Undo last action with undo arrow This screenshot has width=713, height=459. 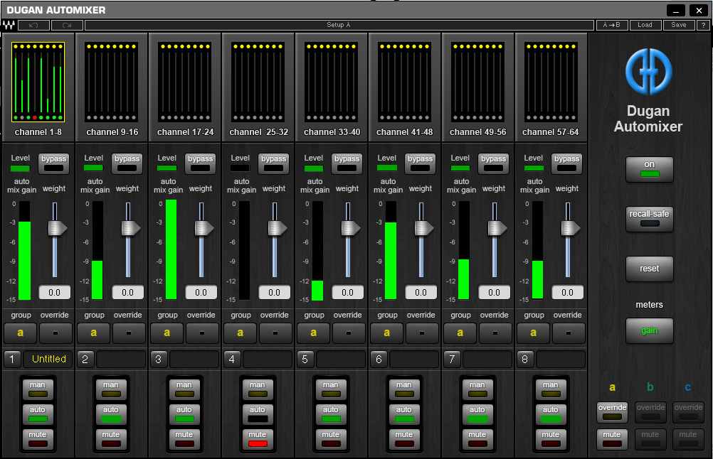click(33, 25)
